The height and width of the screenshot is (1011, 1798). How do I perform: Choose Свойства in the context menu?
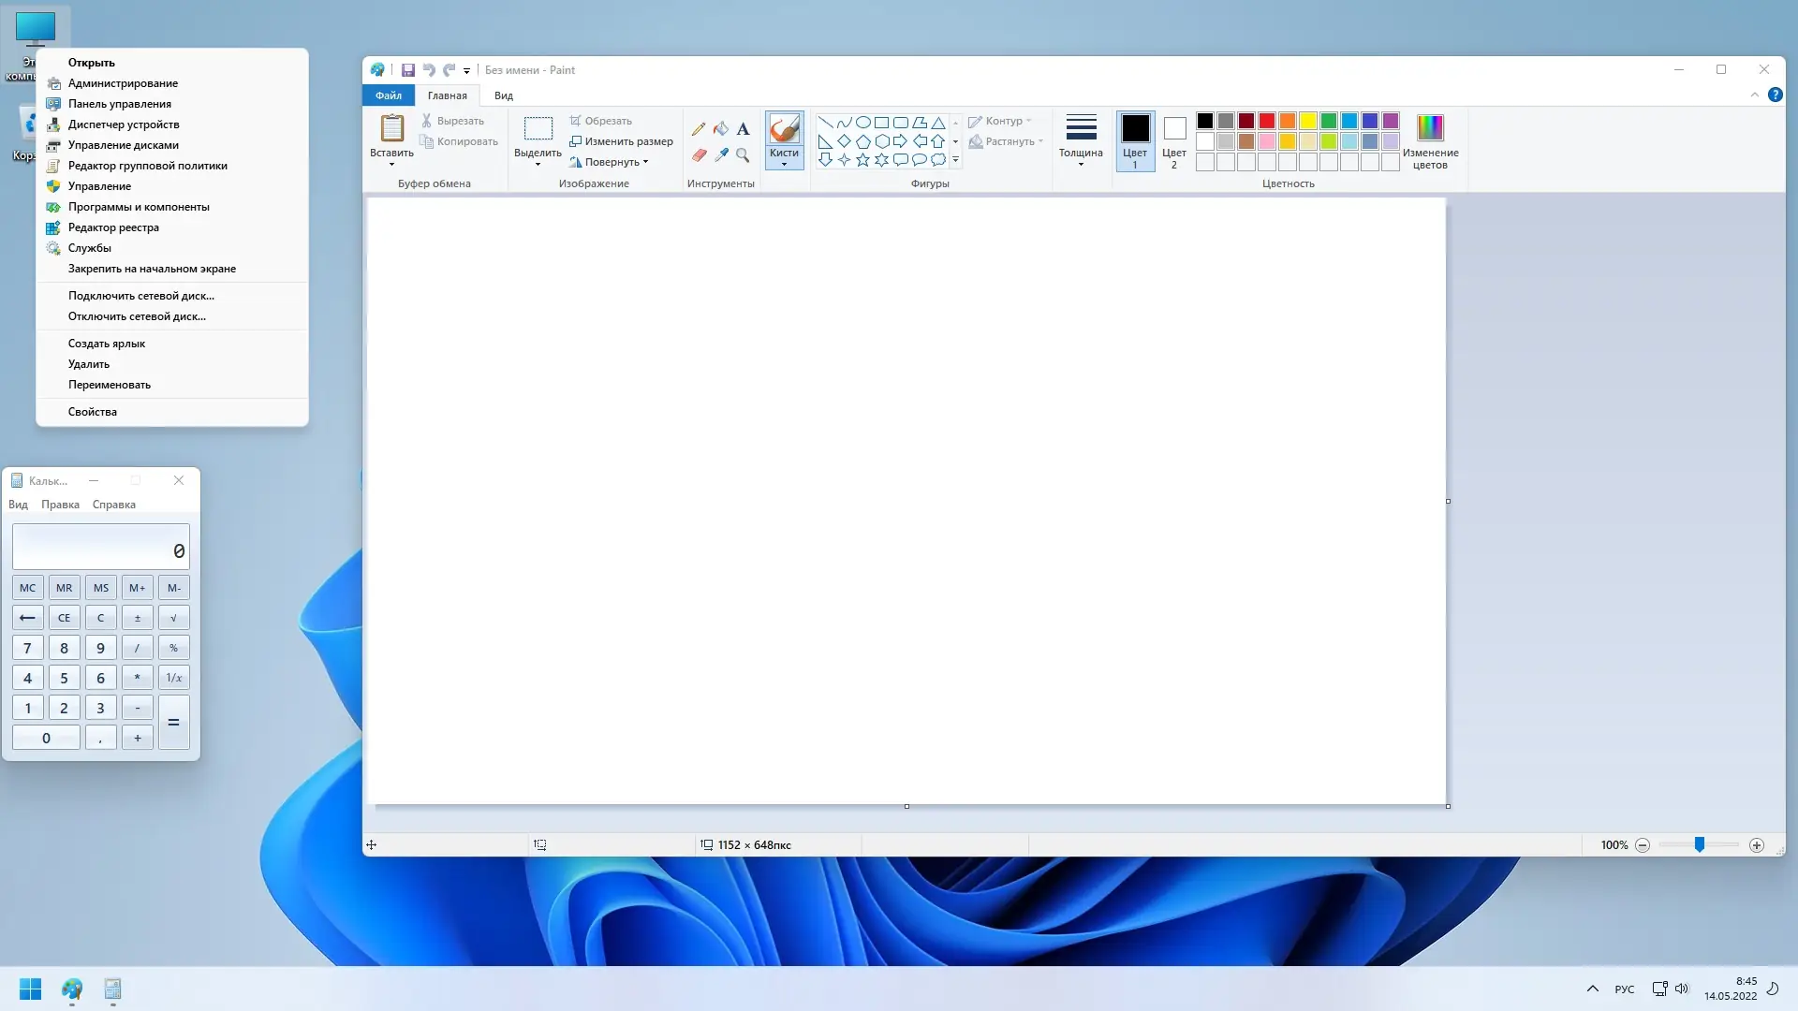[93, 412]
